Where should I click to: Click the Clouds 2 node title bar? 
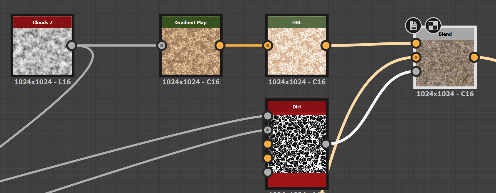(43, 22)
